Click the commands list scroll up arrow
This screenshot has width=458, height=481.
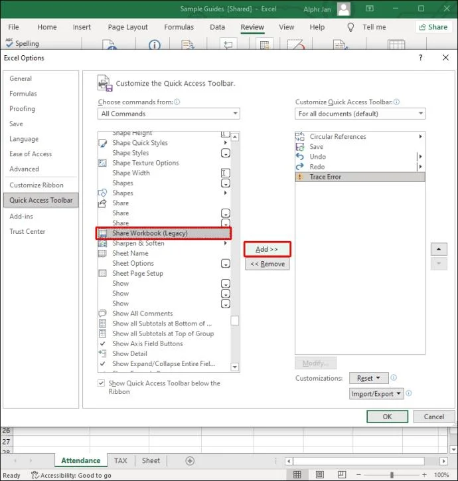(235, 137)
